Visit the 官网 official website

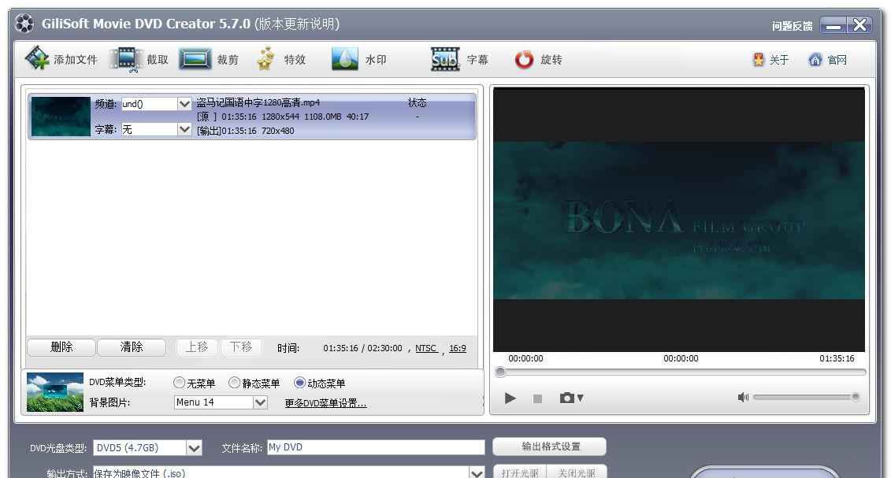(x=827, y=60)
